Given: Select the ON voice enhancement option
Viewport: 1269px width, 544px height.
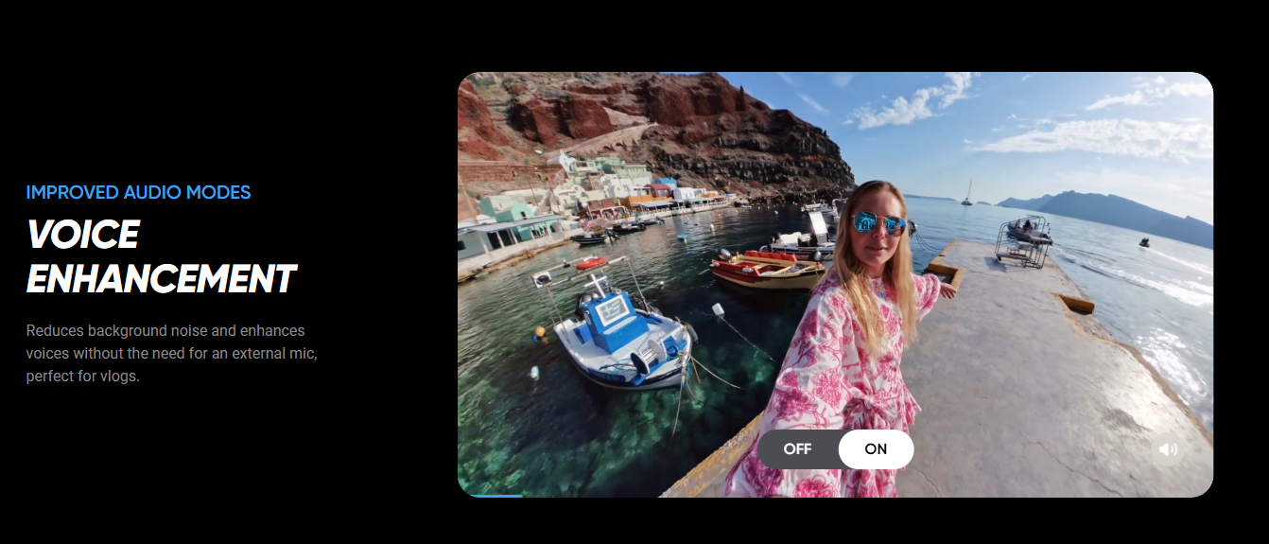Looking at the screenshot, I should [x=876, y=449].
